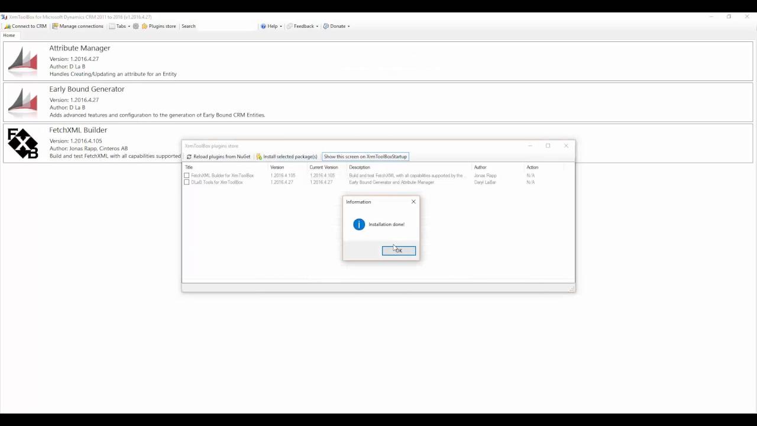757x426 pixels.
Task: Click Reload plugins from NuGet
Action: [x=218, y=157]
